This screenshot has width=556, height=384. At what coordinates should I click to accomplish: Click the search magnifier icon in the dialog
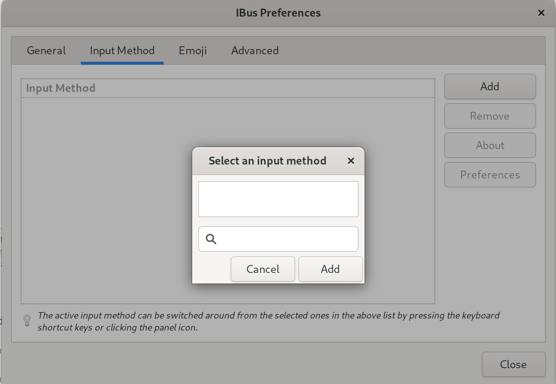(211, 239)
